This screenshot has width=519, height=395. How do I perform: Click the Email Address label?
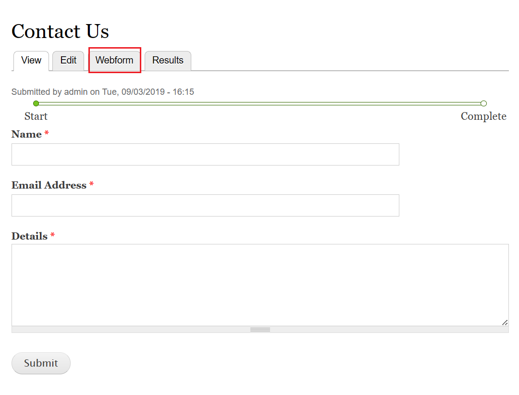pos(49,185)
